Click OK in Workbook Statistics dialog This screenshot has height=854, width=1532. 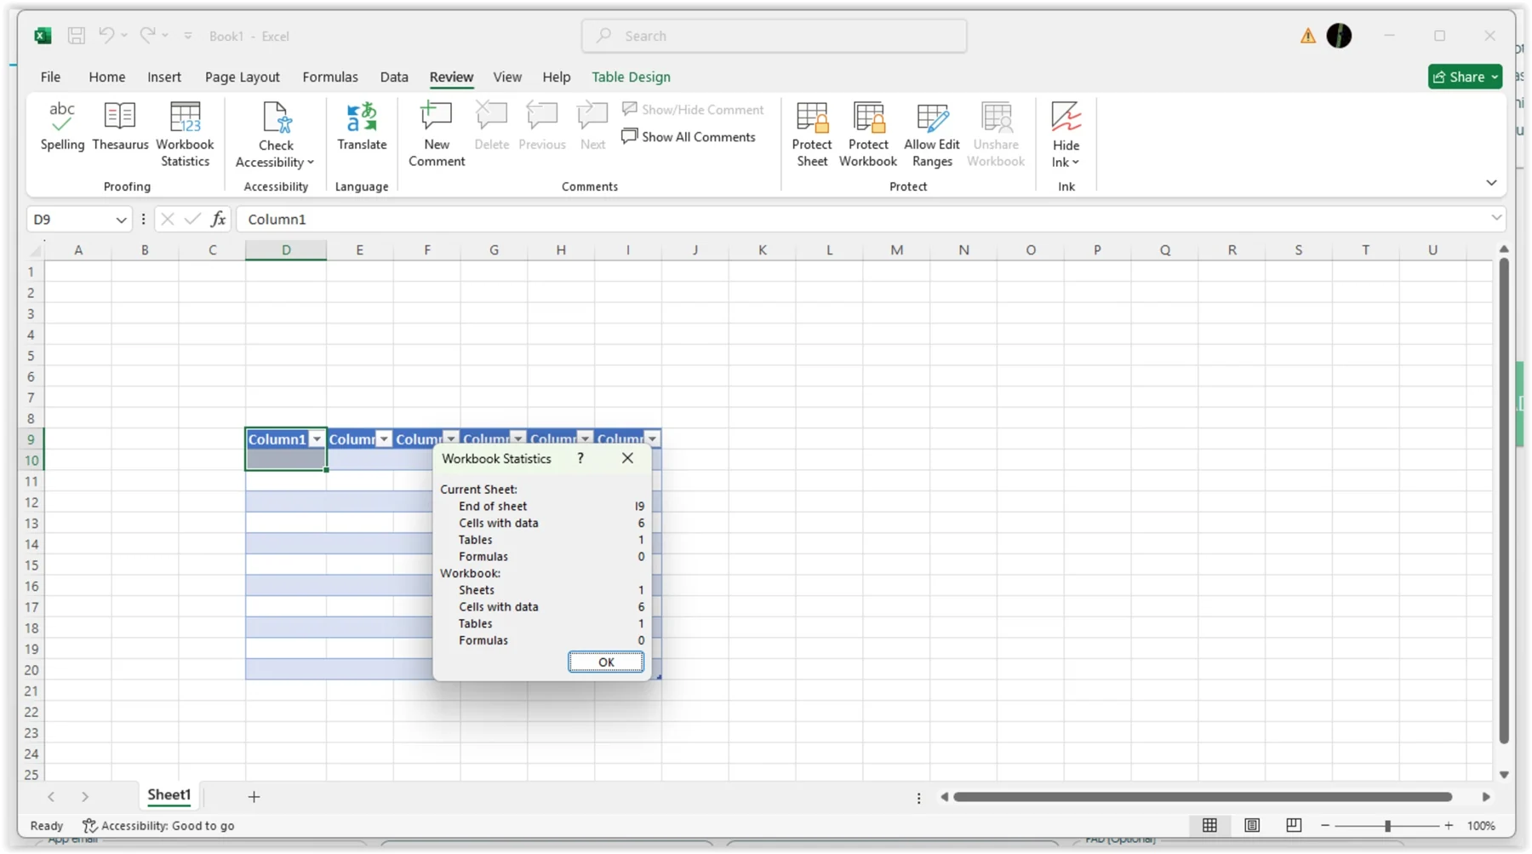(x=606, y=662)
